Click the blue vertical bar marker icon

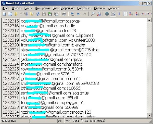119,14
